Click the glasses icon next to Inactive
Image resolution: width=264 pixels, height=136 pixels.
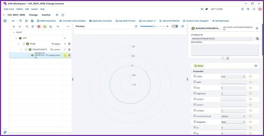tap(57, 15)
